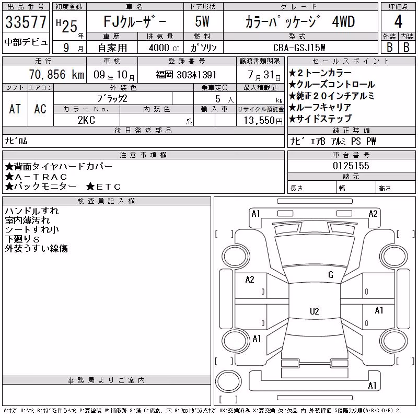
Task: Click mileage 70,856 km
Action: (56, 74)
